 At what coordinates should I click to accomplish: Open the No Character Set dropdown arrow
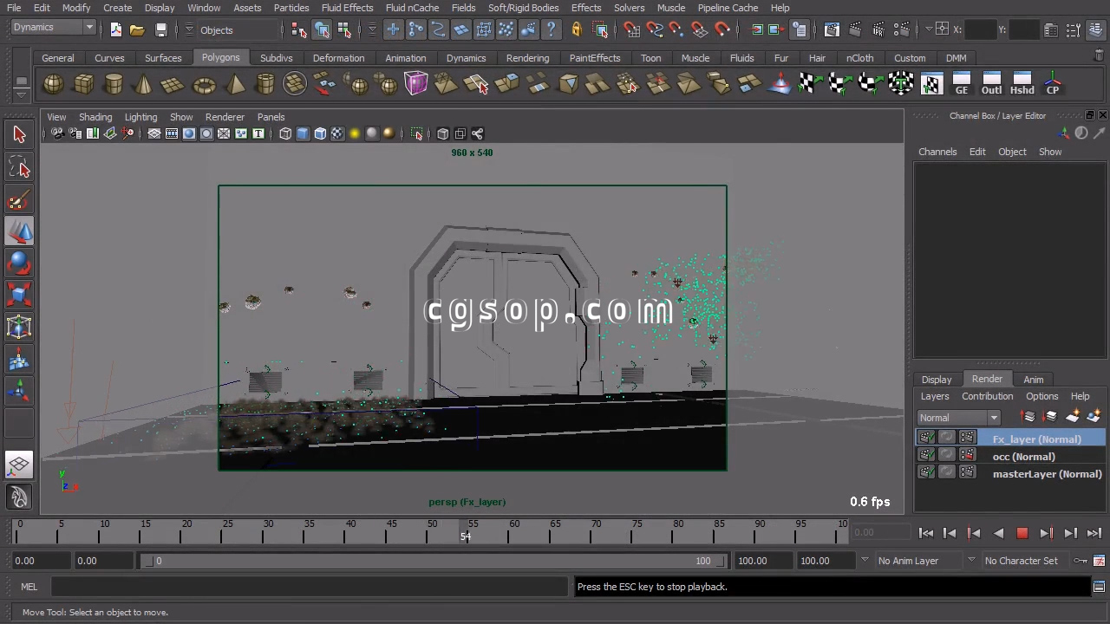970,561
